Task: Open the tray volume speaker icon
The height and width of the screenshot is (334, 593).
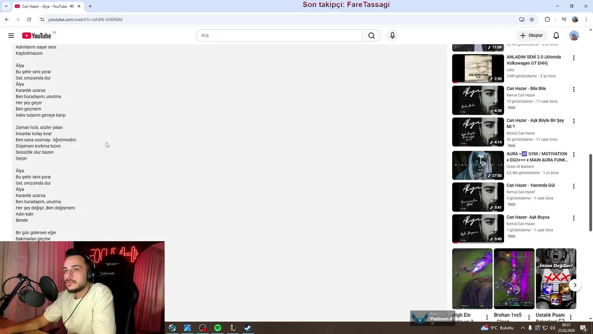Action: 553,328
